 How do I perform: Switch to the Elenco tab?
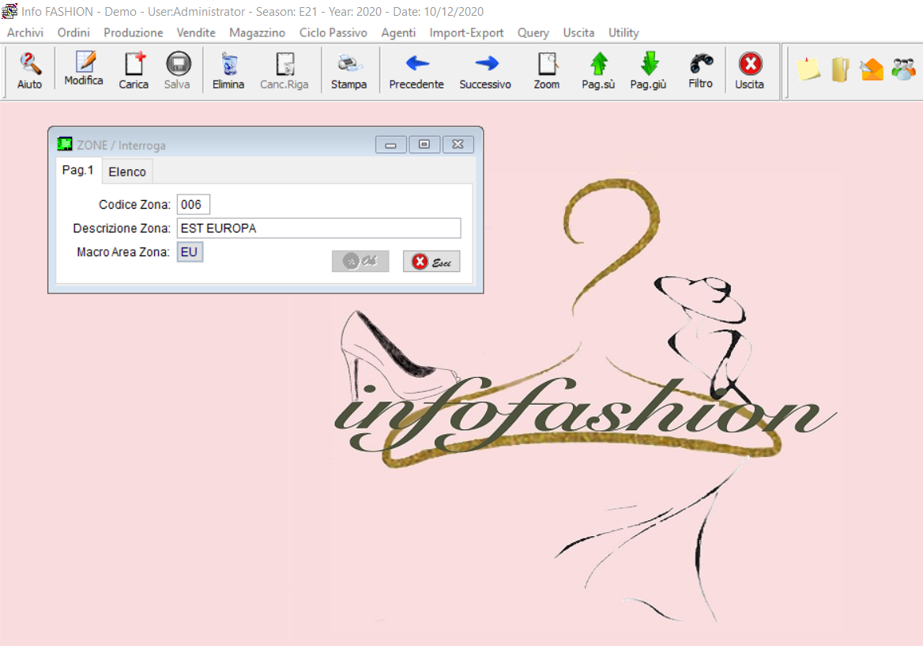click(x=127, y=172)
